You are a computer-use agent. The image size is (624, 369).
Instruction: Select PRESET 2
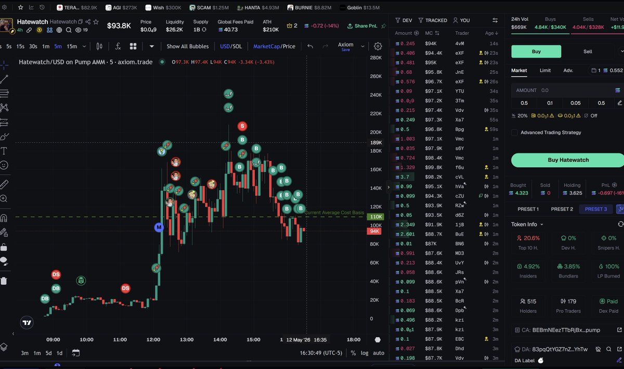pyautogui.click(x=562, y=209)
